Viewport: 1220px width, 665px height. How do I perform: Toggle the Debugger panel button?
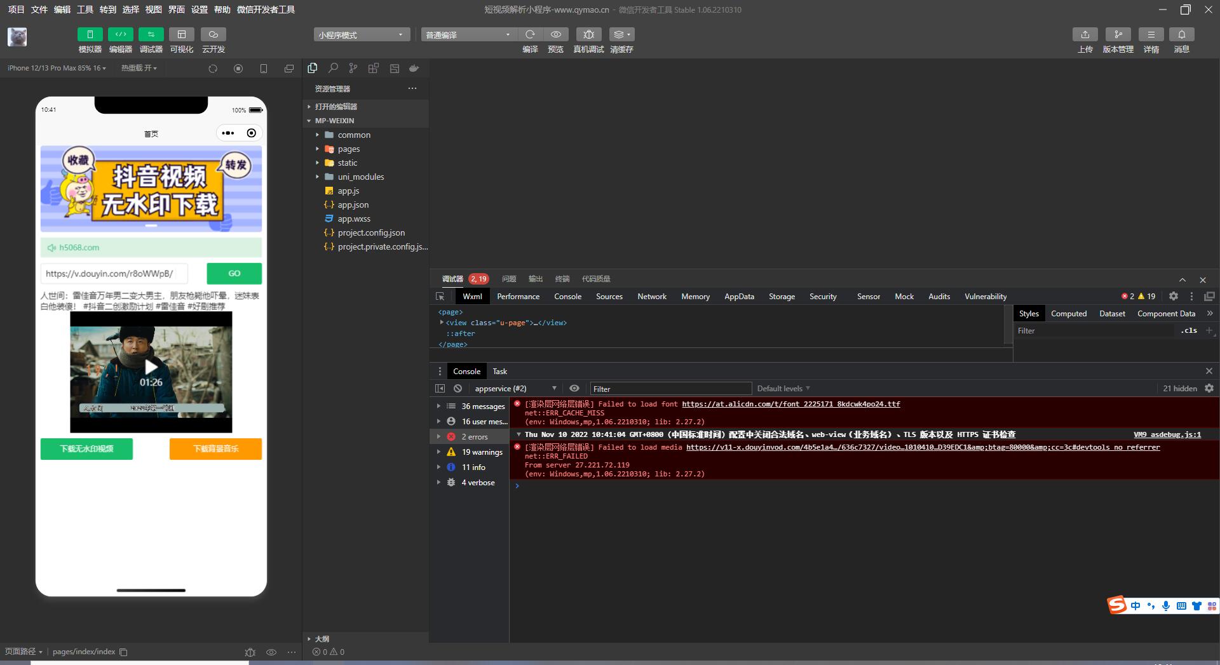click(151, 34)
